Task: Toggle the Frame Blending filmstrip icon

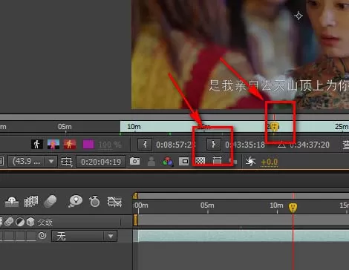Action: 31,201
